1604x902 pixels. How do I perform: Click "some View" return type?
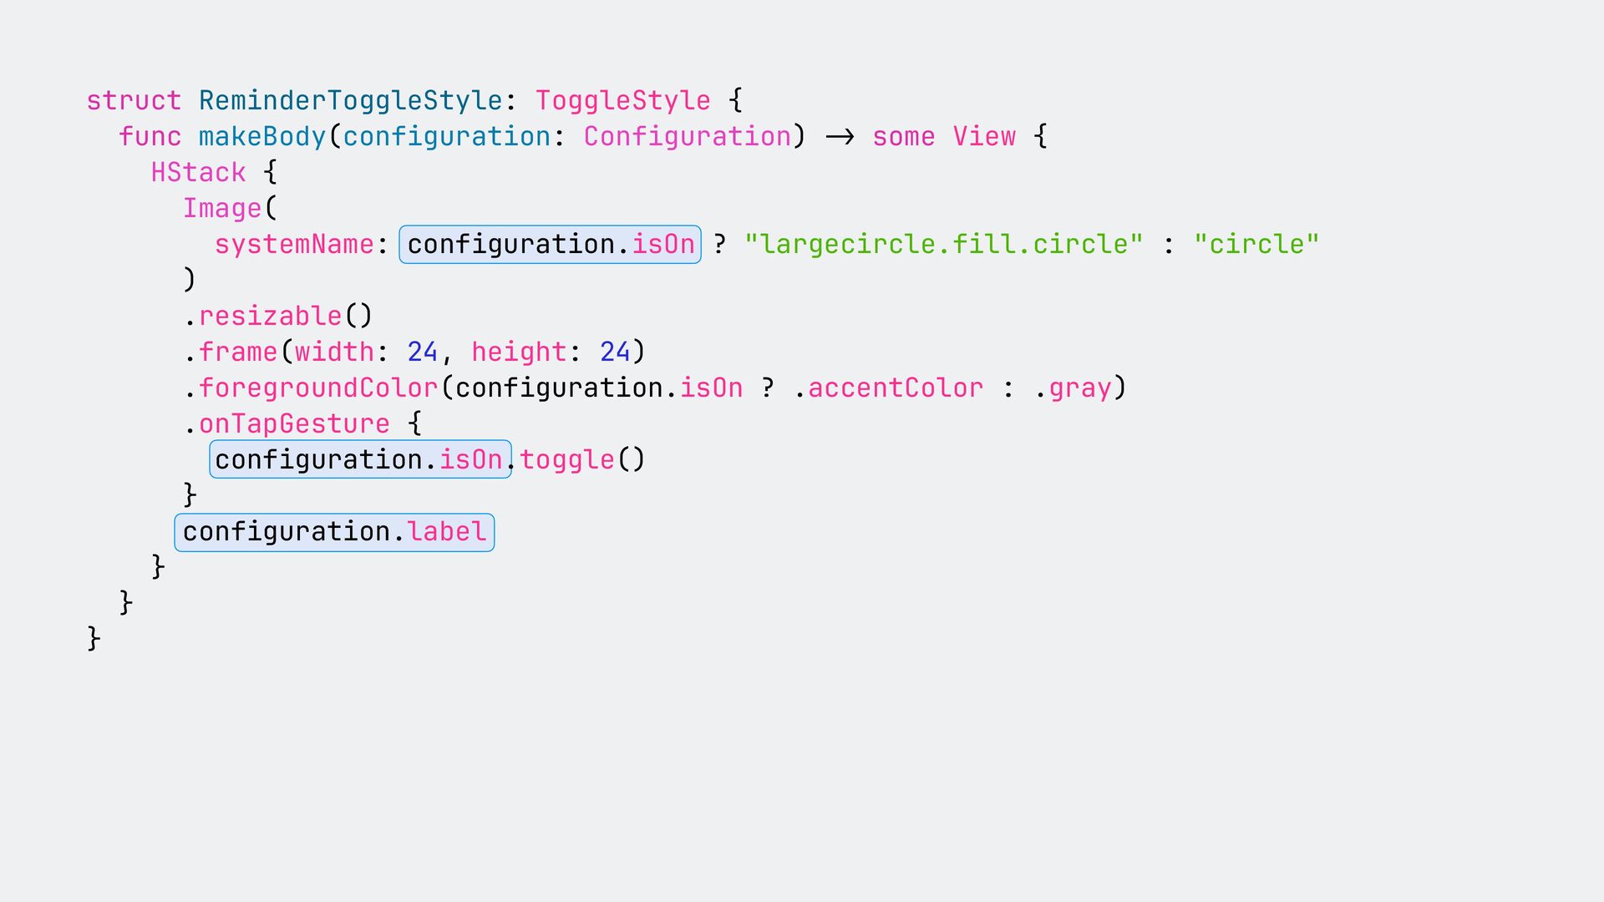944,136
